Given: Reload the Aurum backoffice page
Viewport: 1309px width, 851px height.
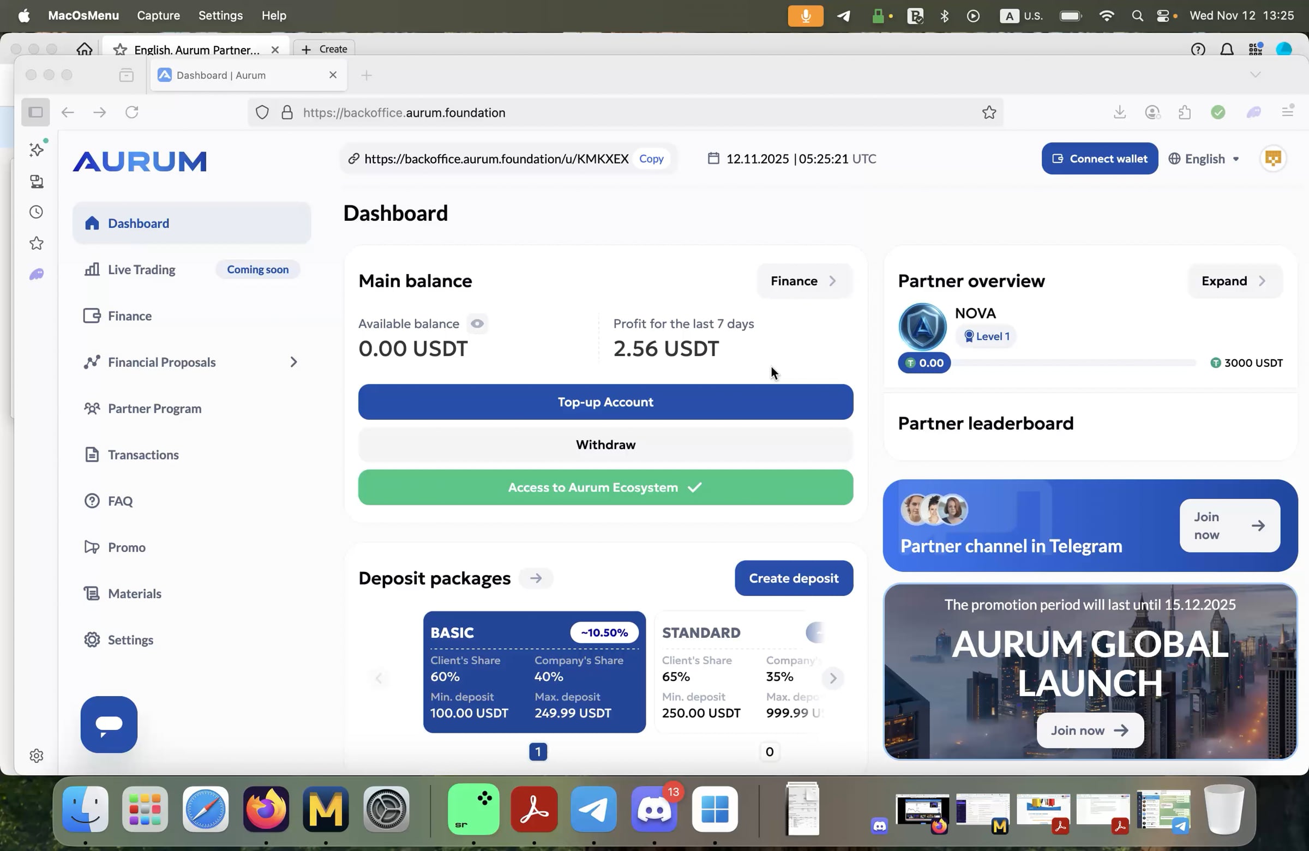Looking at the screenshot, I should (132, 113).
